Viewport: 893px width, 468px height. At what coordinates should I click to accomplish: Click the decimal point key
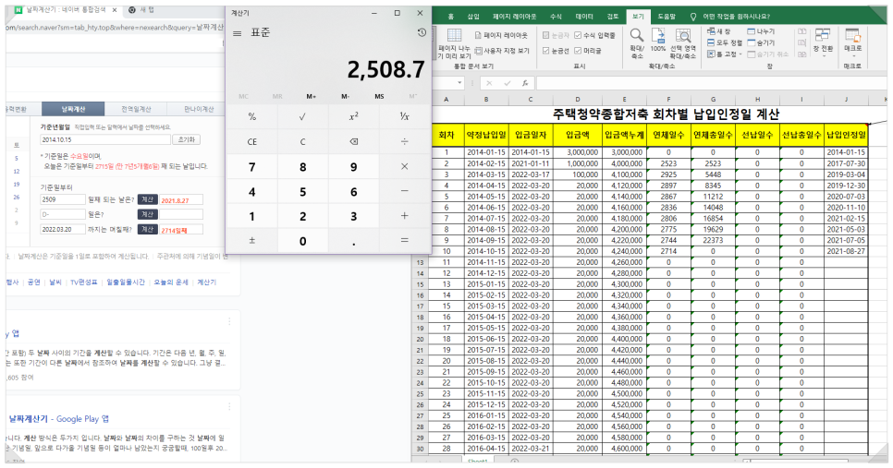pos(354,242)
